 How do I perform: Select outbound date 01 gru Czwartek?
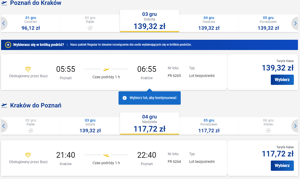click(x=31, y=23)
